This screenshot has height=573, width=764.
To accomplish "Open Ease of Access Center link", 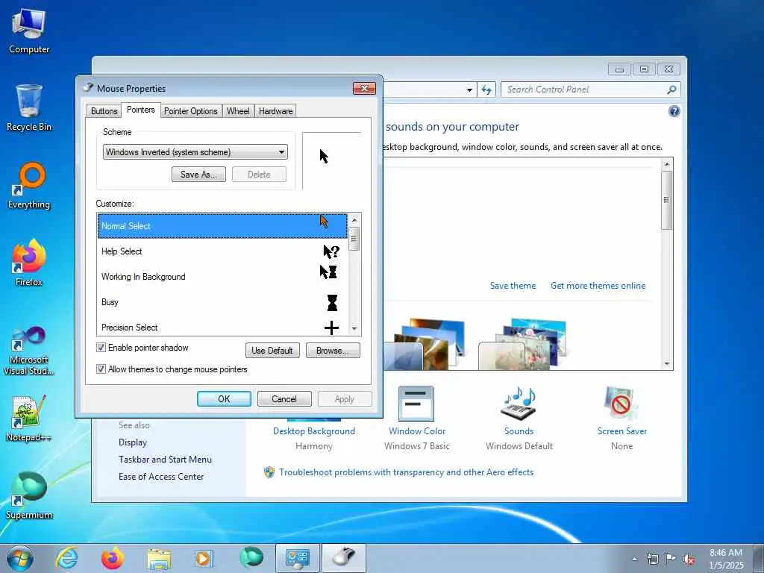I will (161, 477).
